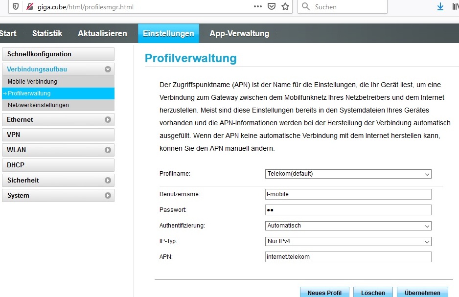Click the Neues Profil button
459x297 pixels.
324,293
